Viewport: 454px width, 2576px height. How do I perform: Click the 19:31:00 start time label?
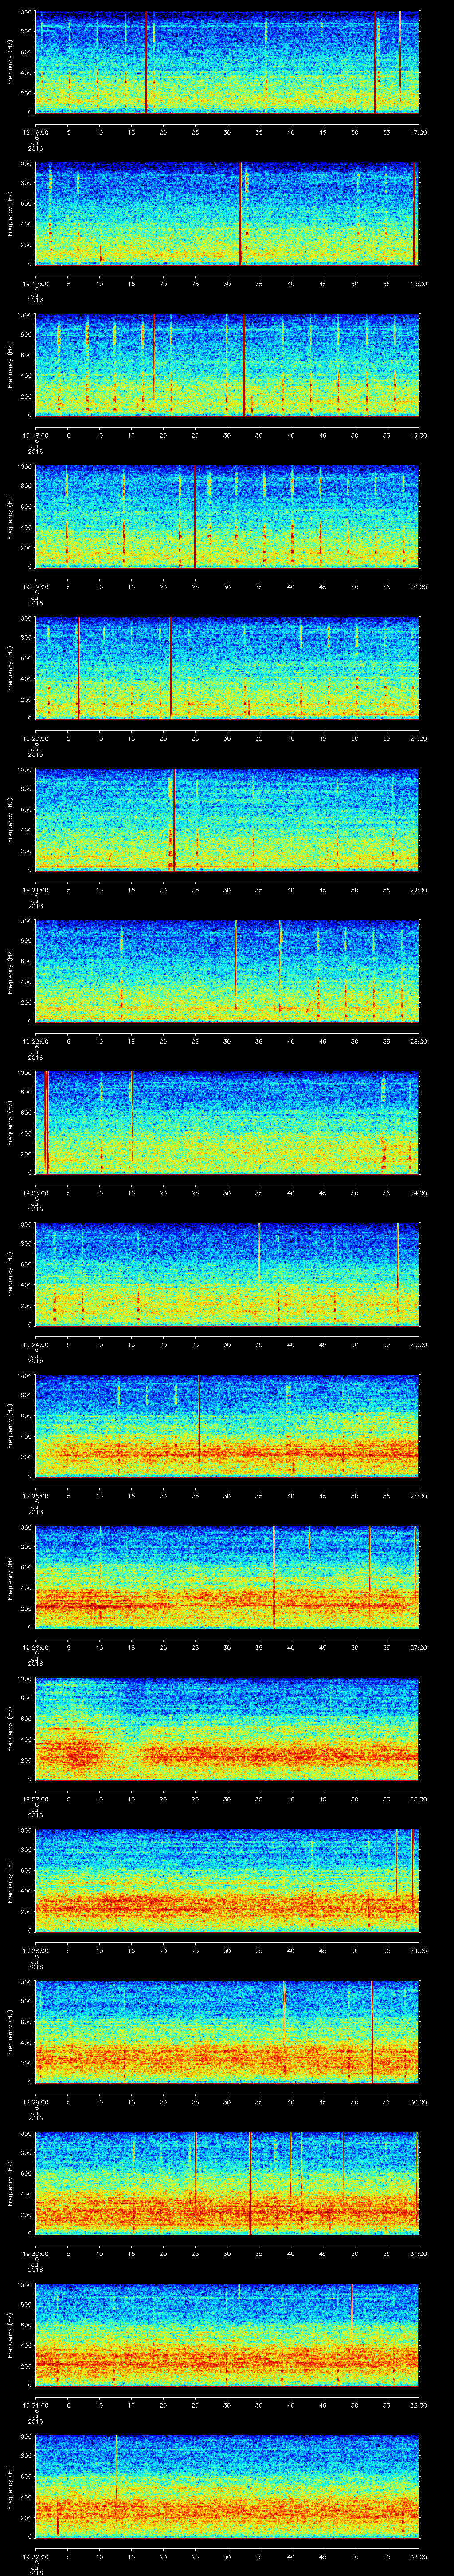point(35,2405)
